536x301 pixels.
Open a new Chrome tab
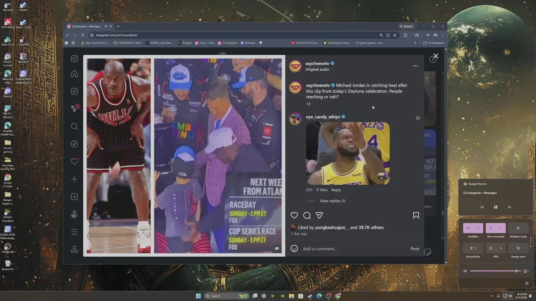coord(118,26)
